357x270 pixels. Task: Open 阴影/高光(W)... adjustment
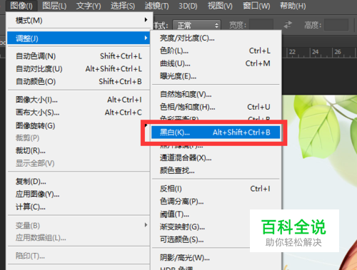216,258
